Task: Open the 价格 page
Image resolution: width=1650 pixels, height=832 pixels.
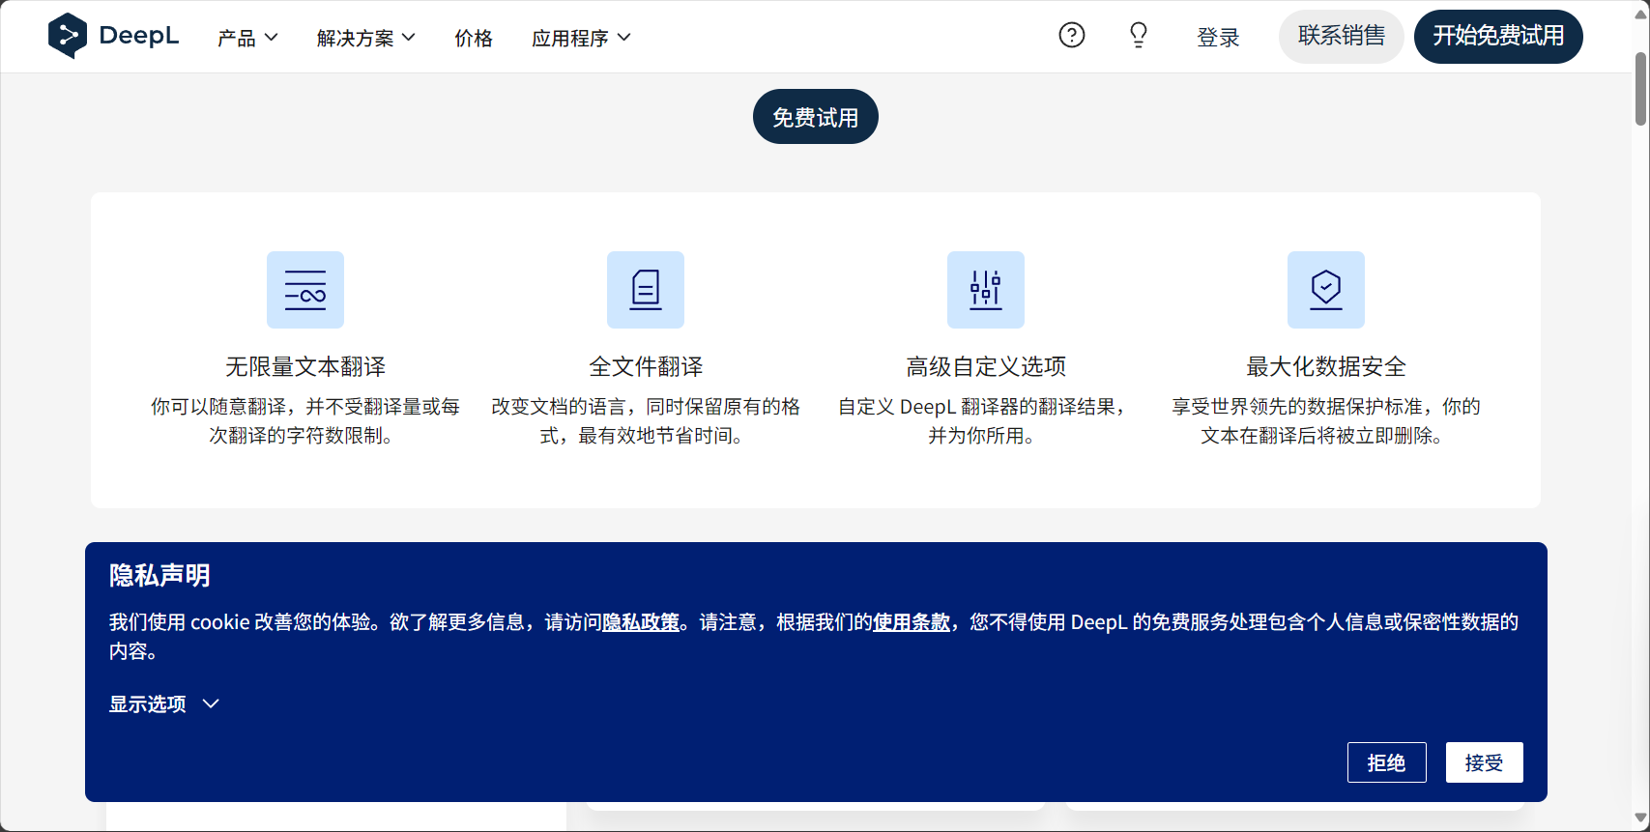Action: [x=474, y=38]
